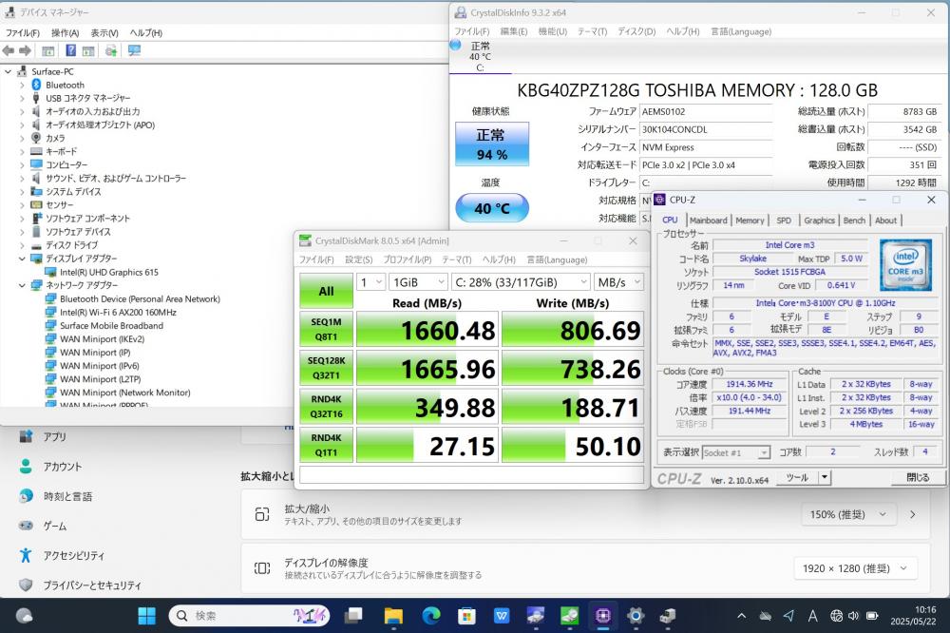Viewport: 950px width, 633px height.
Task: Select the Intel(R) UHD Graphics 615 adapter
Action: 109,272
